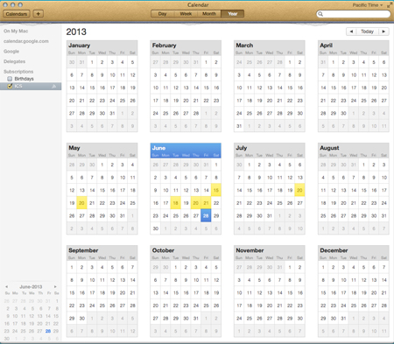
Task: Switch to Week view
Action: pyautogui.click(x=186, y=14)
